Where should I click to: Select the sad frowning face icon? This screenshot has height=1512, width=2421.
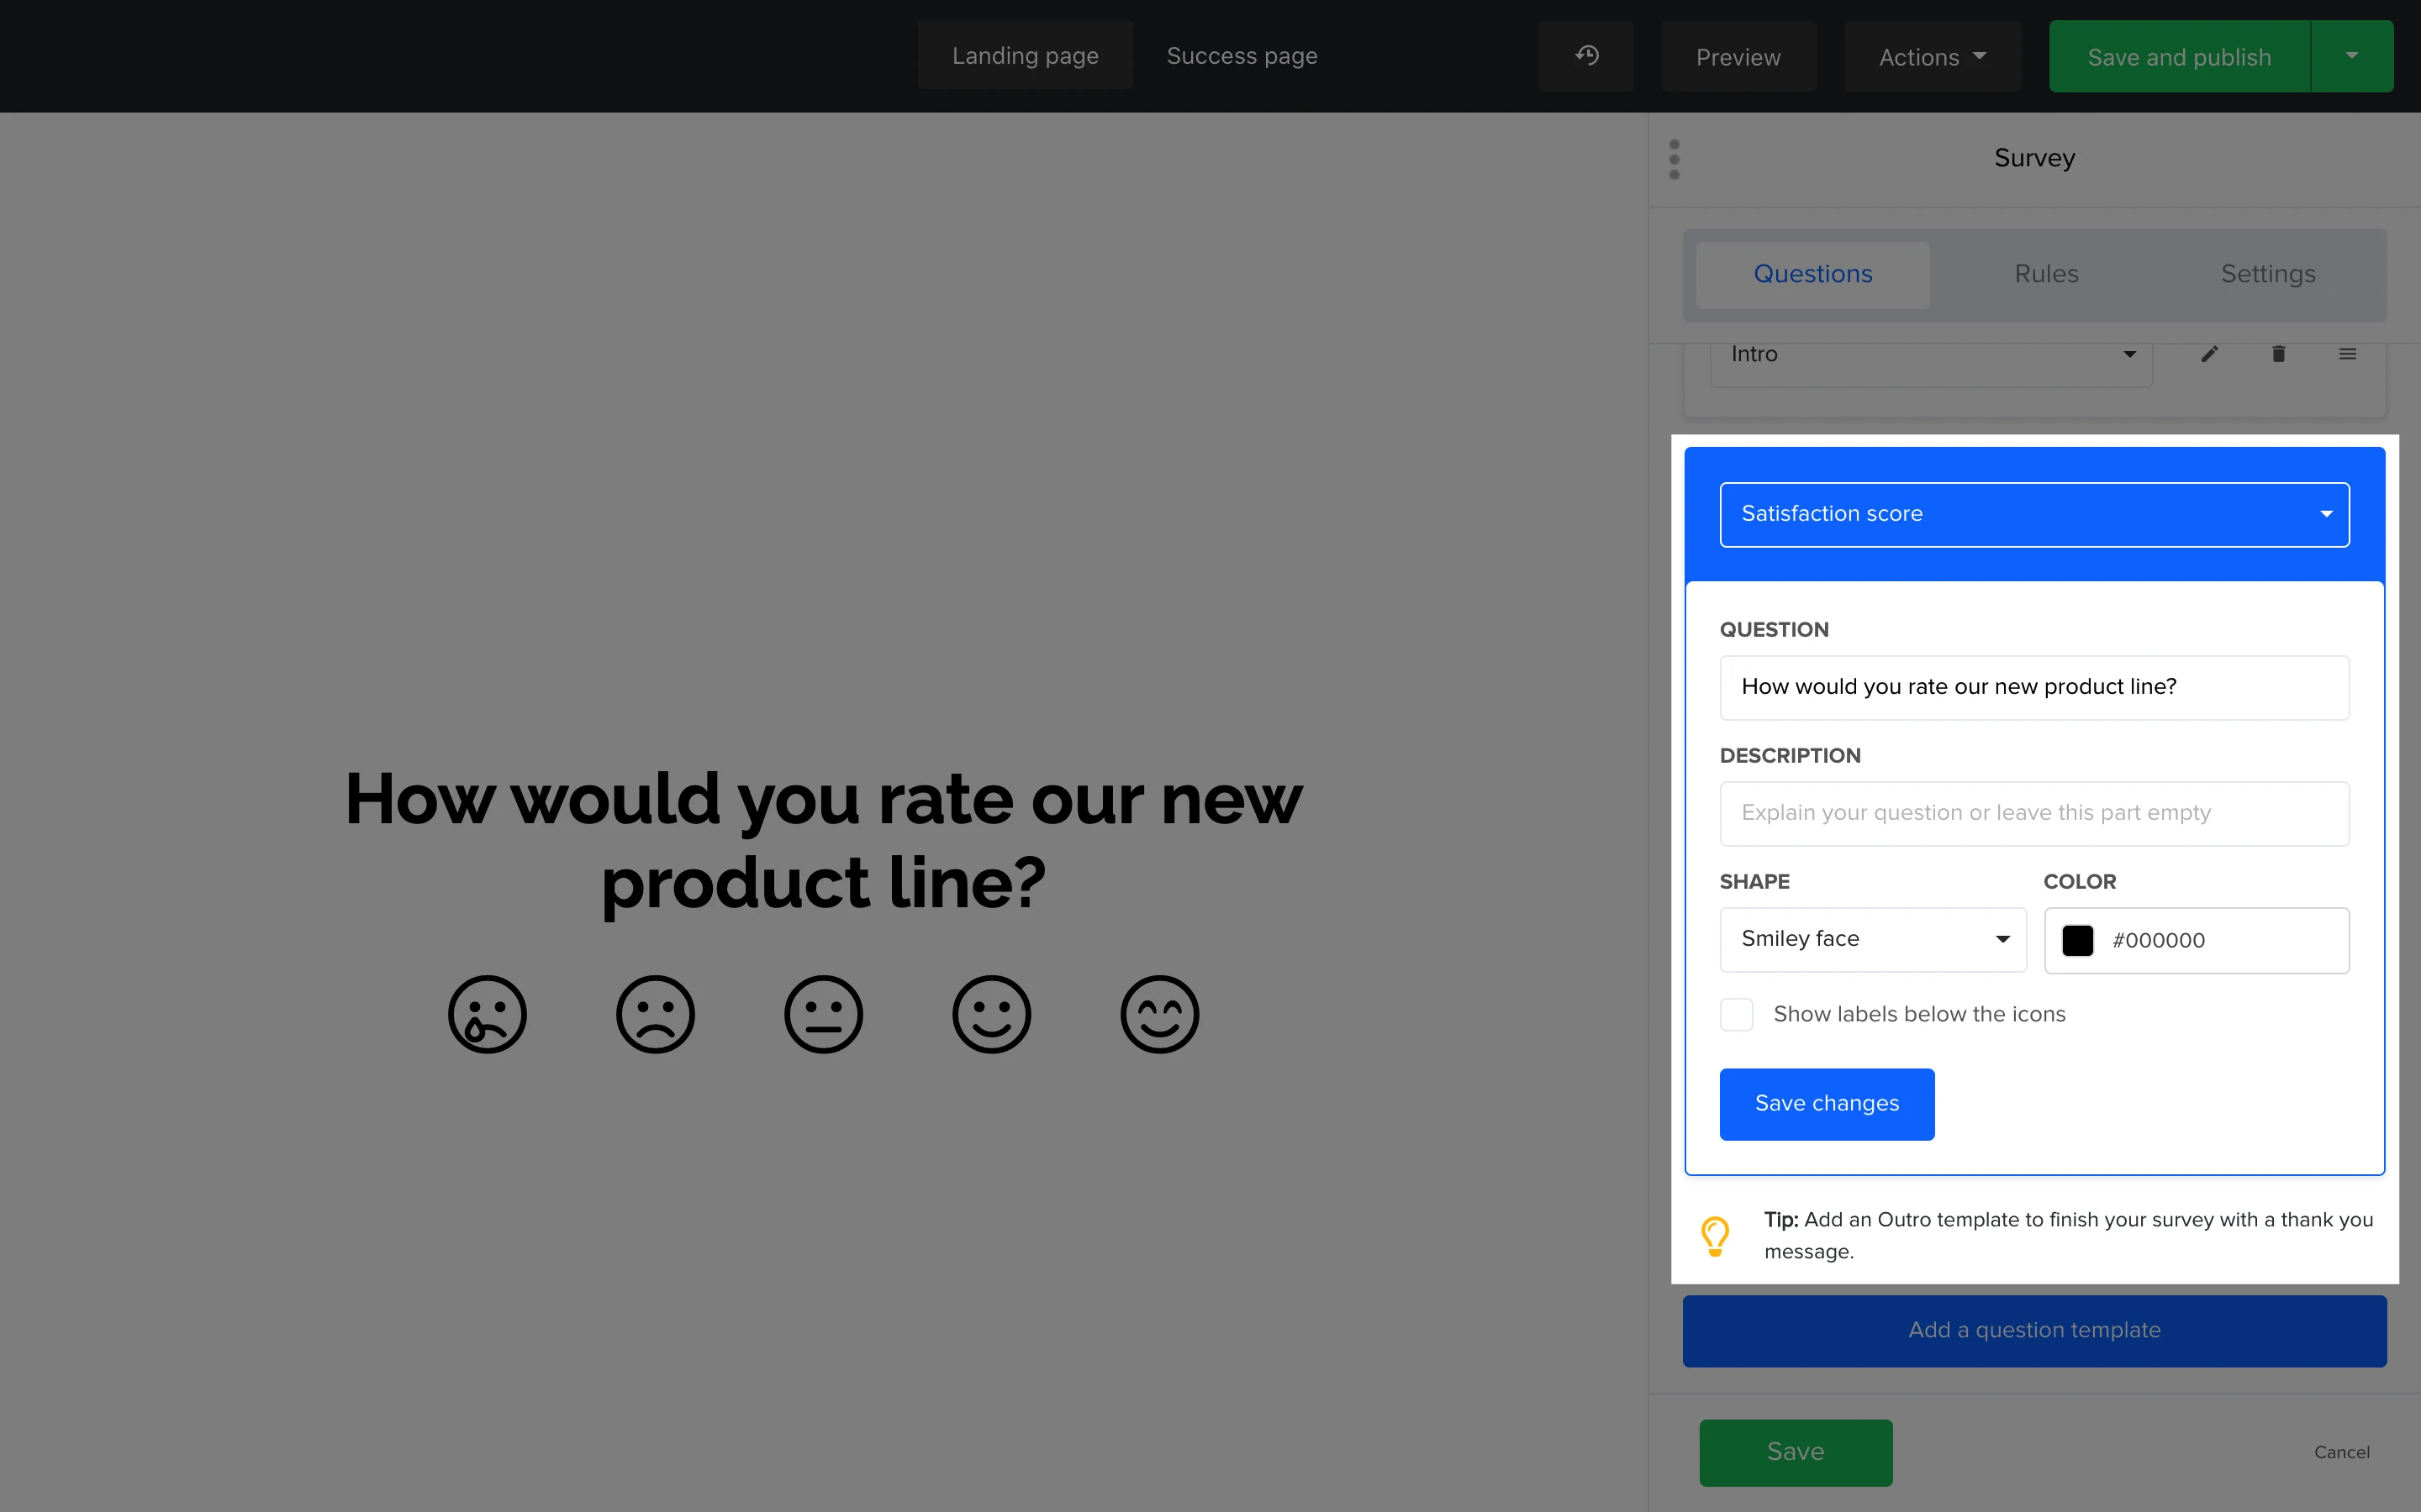pyautogui.click(x=656, y=1014)
